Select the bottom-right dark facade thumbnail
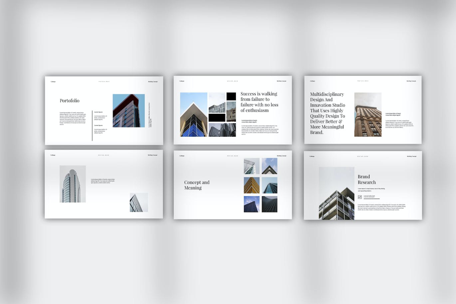The image size is (456, 304). coord(269,204)
